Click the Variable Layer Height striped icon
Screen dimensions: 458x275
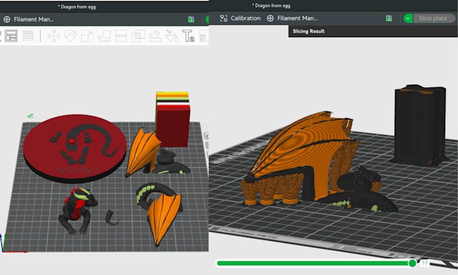(x=28, y=36)
